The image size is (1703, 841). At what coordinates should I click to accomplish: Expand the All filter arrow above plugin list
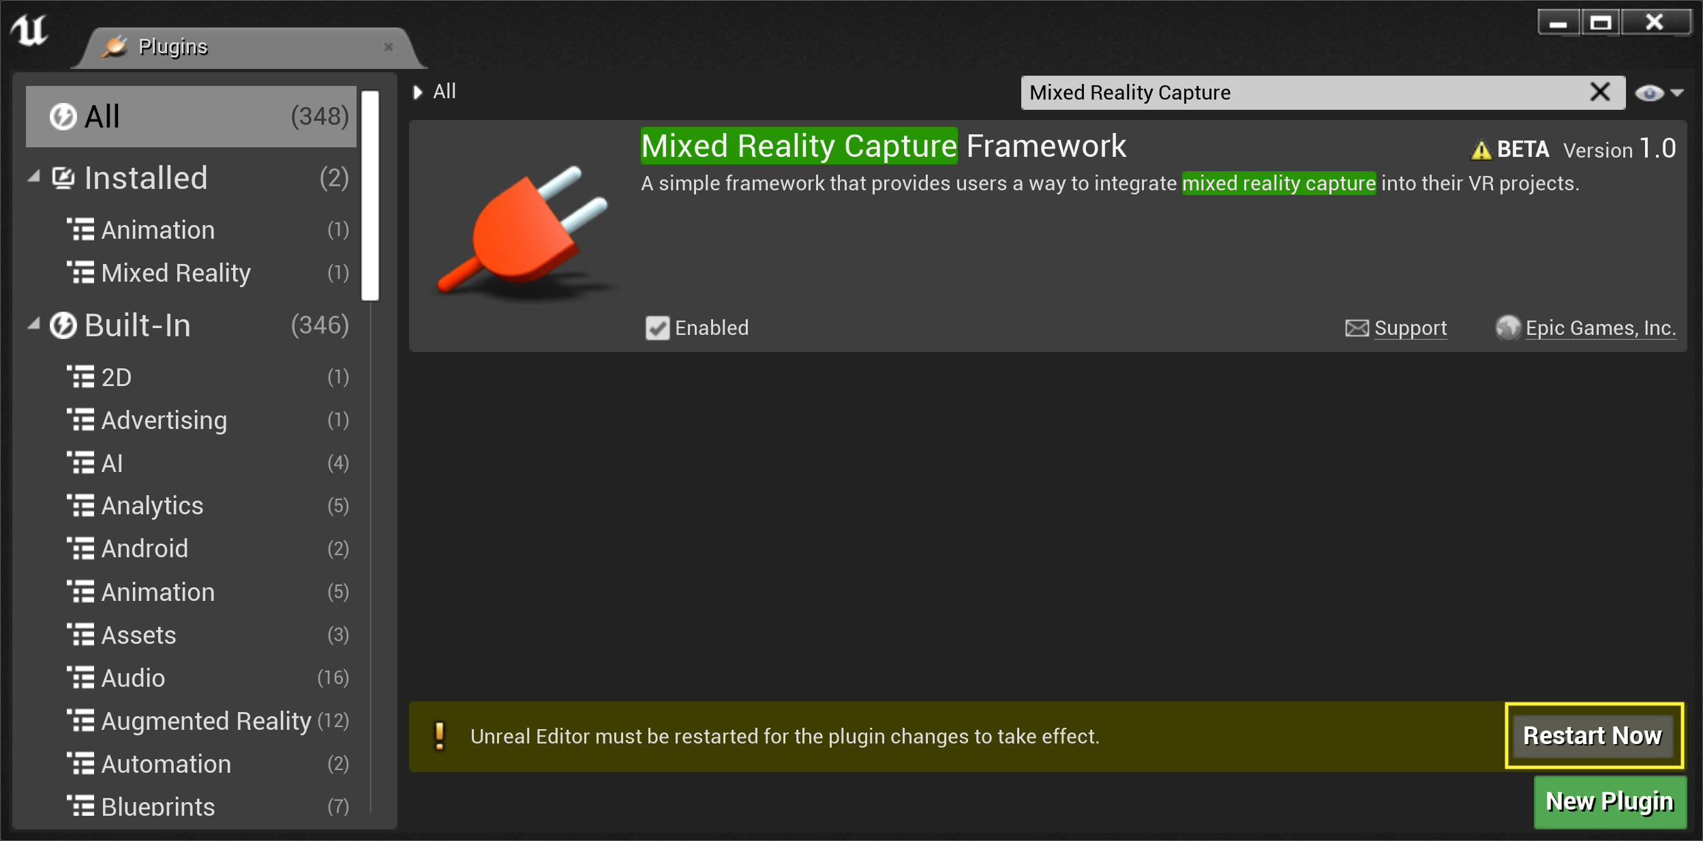pyautogui.click(x=419, y=91)
